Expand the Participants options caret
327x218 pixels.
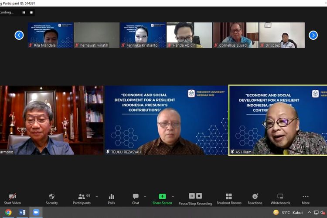coord(97,197)
